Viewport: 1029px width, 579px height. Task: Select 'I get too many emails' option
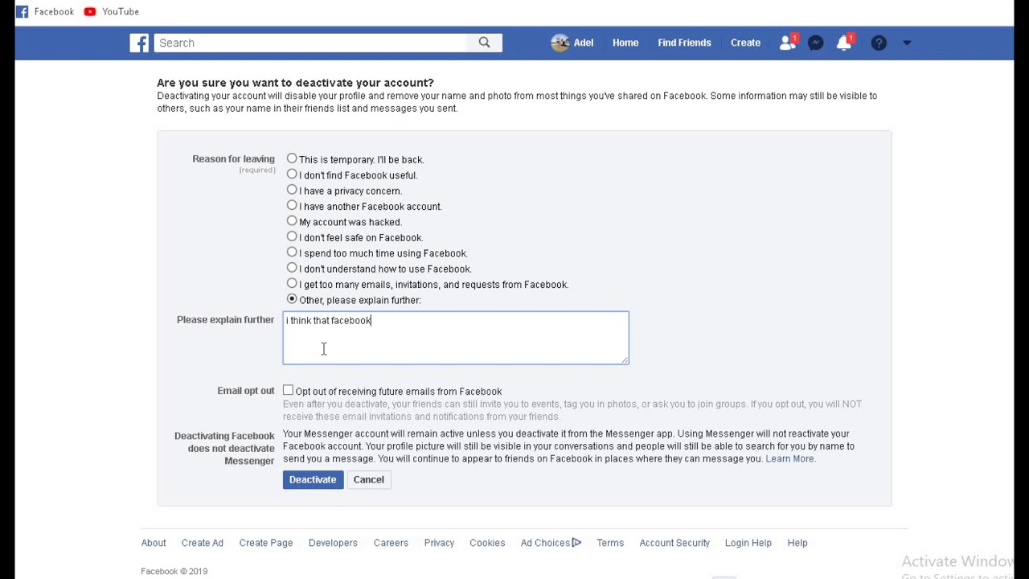click(292, 283)
